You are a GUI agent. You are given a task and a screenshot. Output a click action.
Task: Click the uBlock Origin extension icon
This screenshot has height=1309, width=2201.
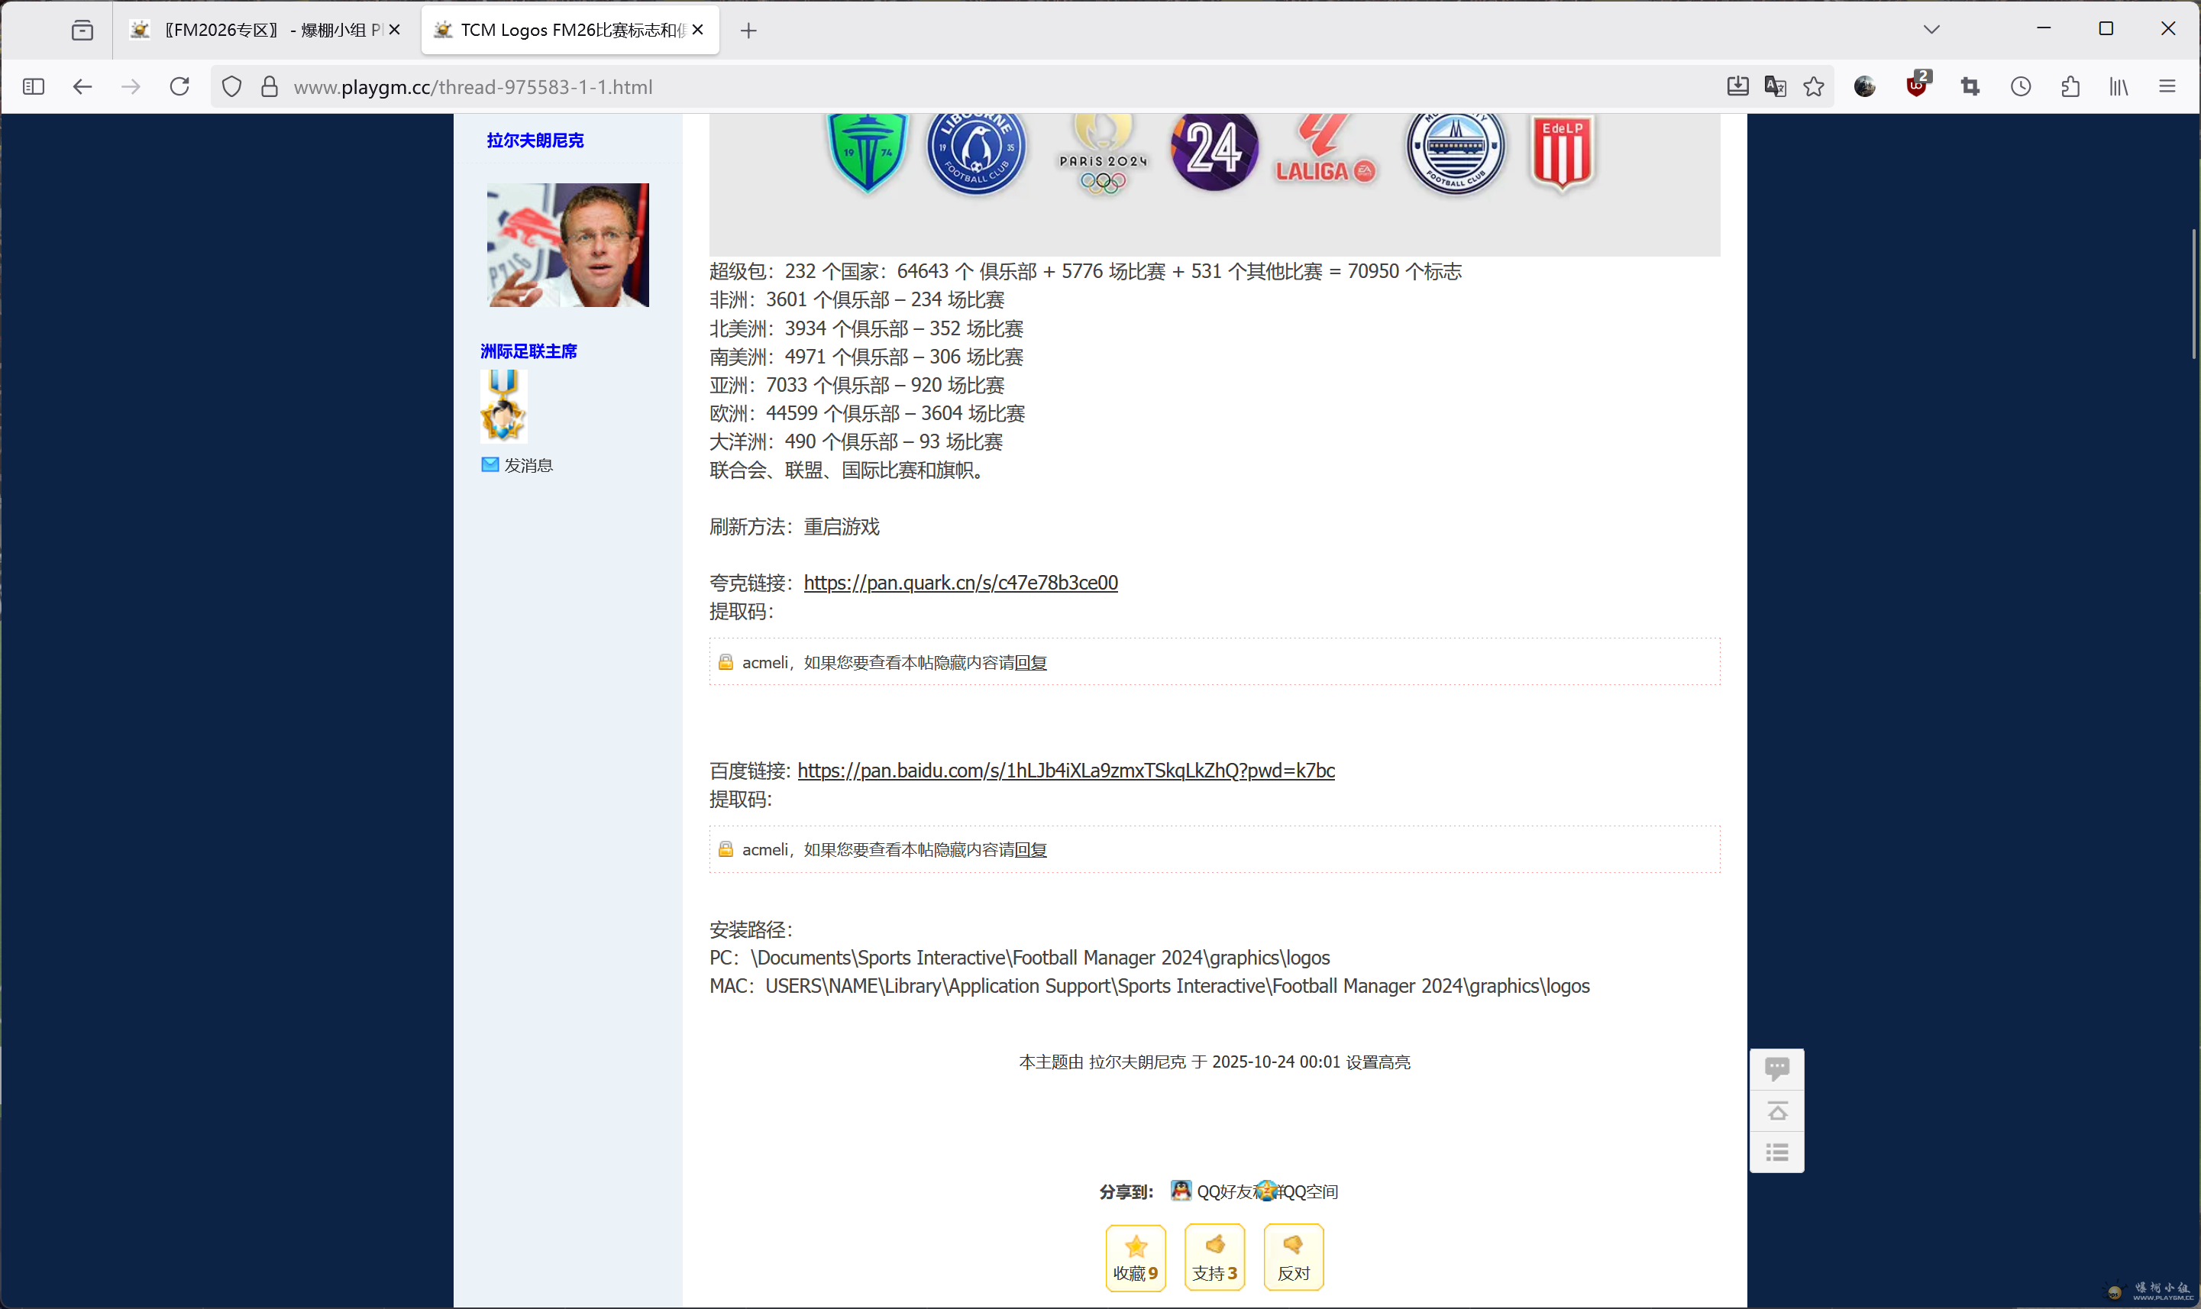(1916, 86)
